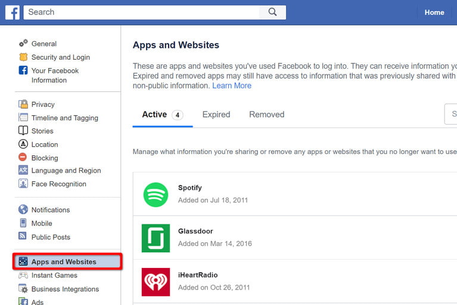Image resolution: width=457 pixels, height=305 pixels.
Task: Select the Active apps tab
Action: coord(154,115)
